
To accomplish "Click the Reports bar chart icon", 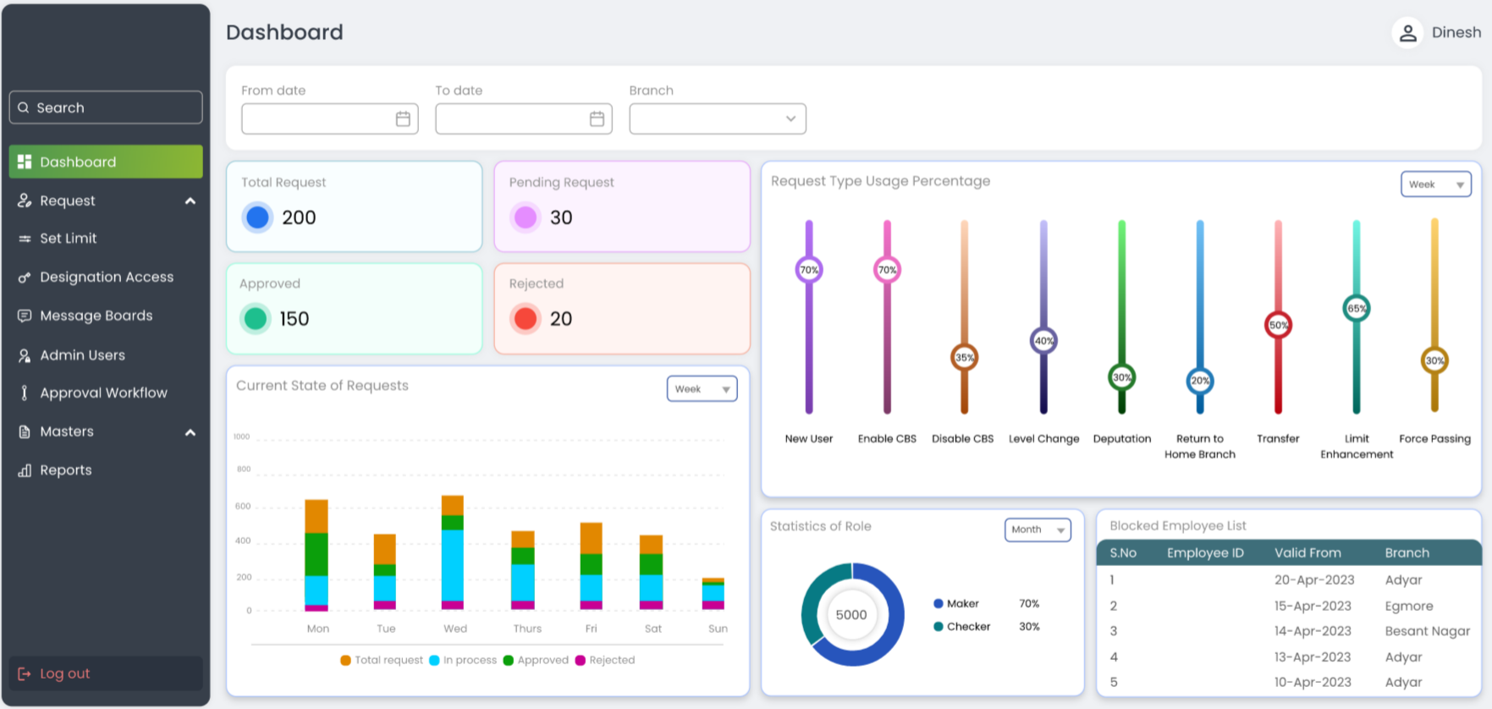I will pyautogui.click(x=25, y=470).
